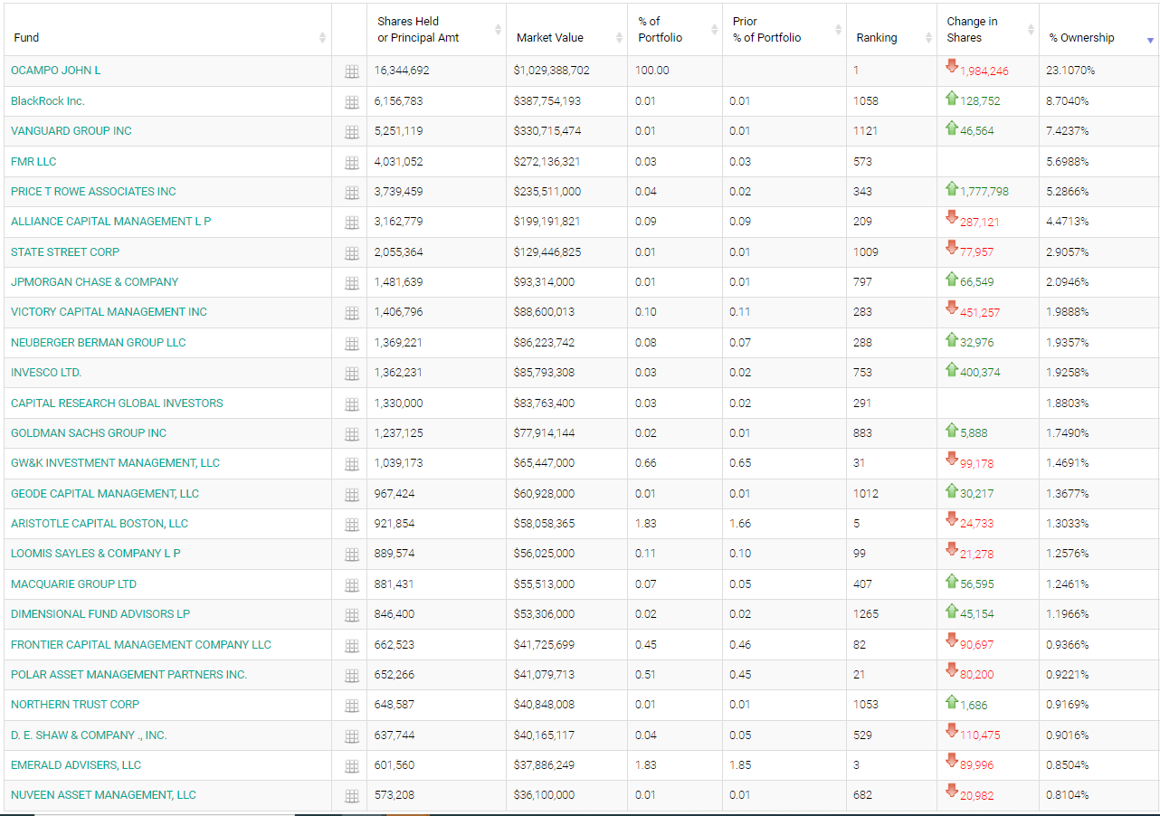Open grid icon for GOLDMAN SACHS GROUP row
This screenshot has height=816, width=1160.
click(x=352, y=434)
